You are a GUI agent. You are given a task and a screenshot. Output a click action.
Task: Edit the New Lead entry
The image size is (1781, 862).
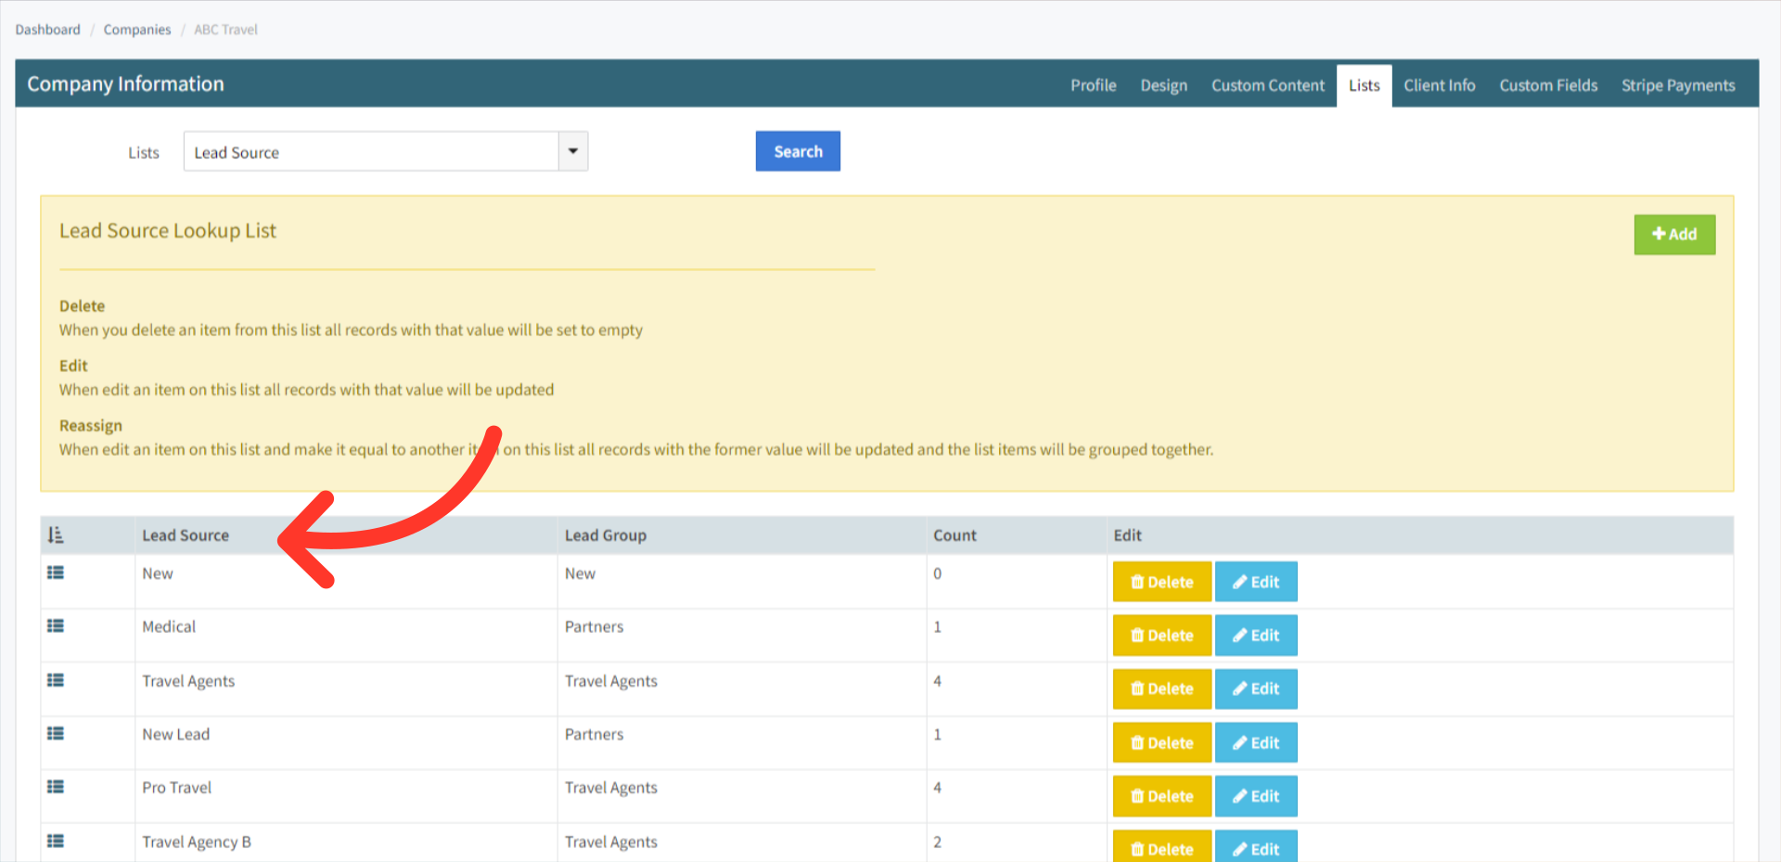click(1256, 743)
